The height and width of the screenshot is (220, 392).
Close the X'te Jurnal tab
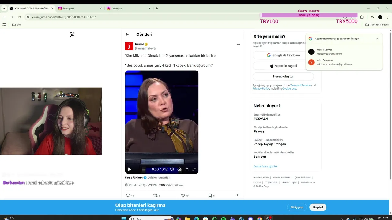(x=53, y=9)
